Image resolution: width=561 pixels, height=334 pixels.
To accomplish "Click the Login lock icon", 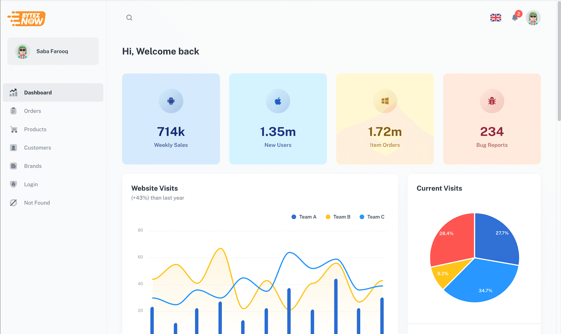I will point(14,184).
